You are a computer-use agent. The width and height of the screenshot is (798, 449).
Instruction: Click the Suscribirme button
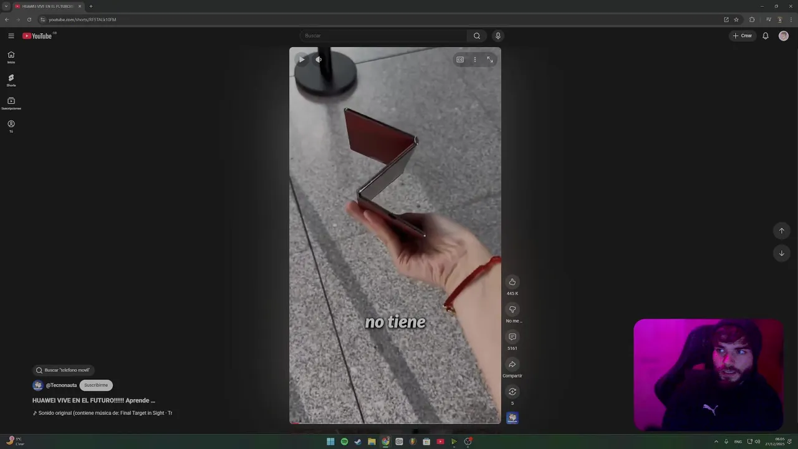click(x=96, y=385)
